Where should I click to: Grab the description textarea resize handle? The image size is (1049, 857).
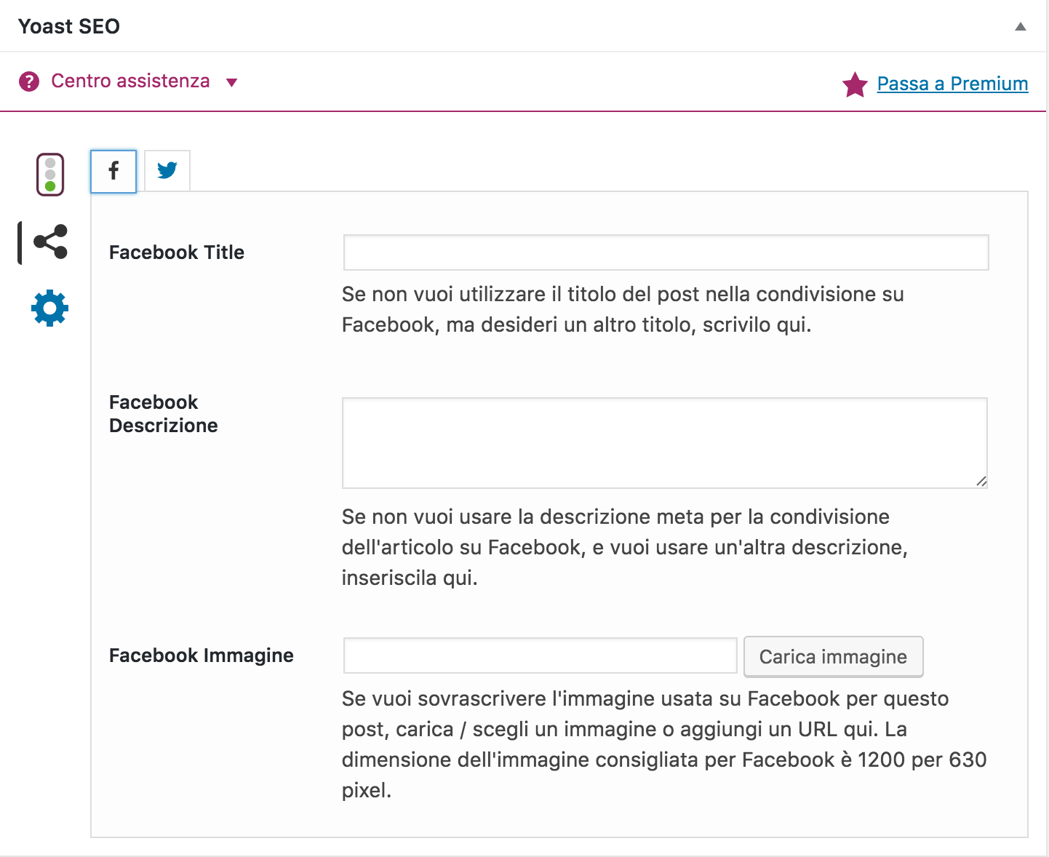click(x=981, y=481)
